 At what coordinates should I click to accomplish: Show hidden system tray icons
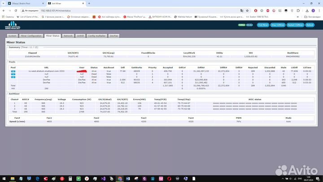[283, 179]
